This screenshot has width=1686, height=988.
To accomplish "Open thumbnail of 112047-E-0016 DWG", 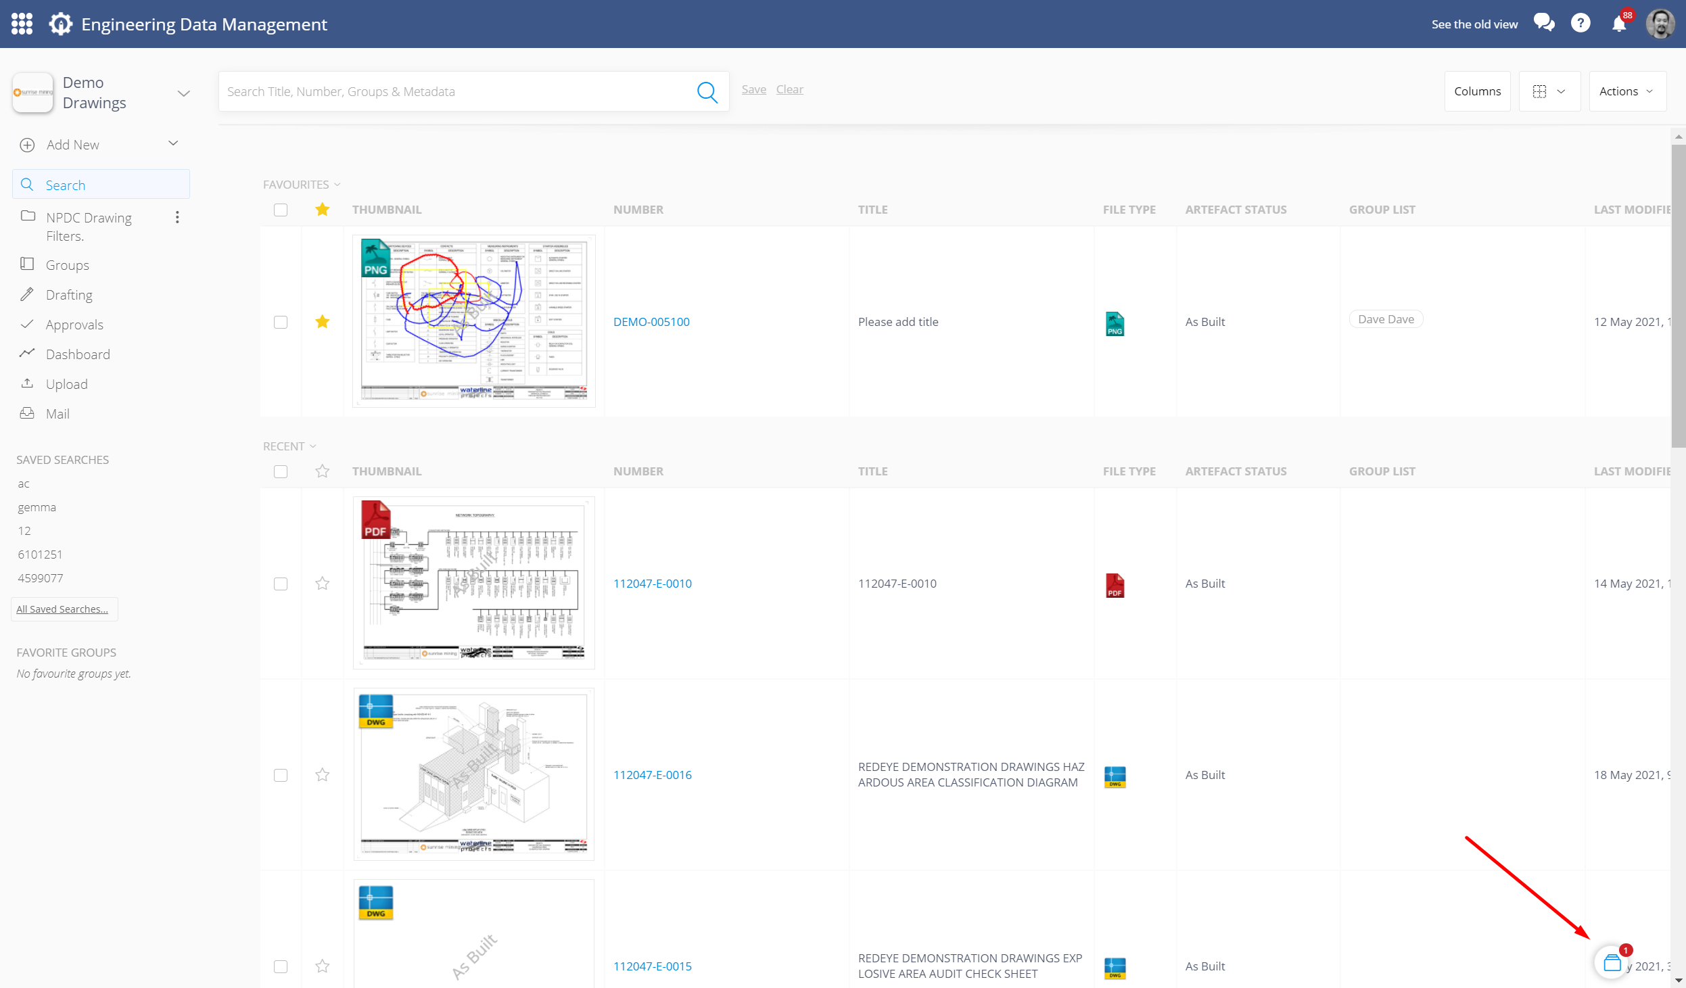I will point(474,774).
